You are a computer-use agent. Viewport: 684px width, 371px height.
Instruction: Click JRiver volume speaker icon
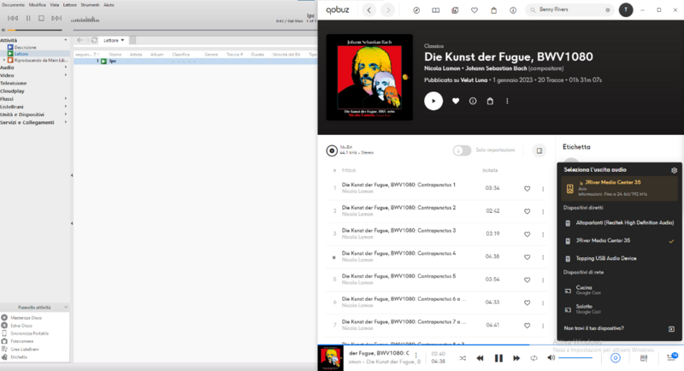(3, 30)
